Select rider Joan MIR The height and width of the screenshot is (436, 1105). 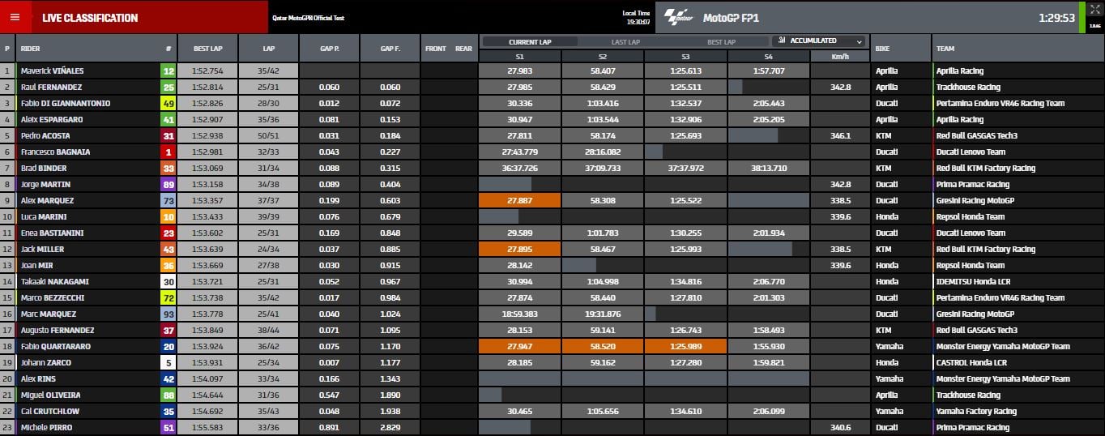click(x=37, y=265)
